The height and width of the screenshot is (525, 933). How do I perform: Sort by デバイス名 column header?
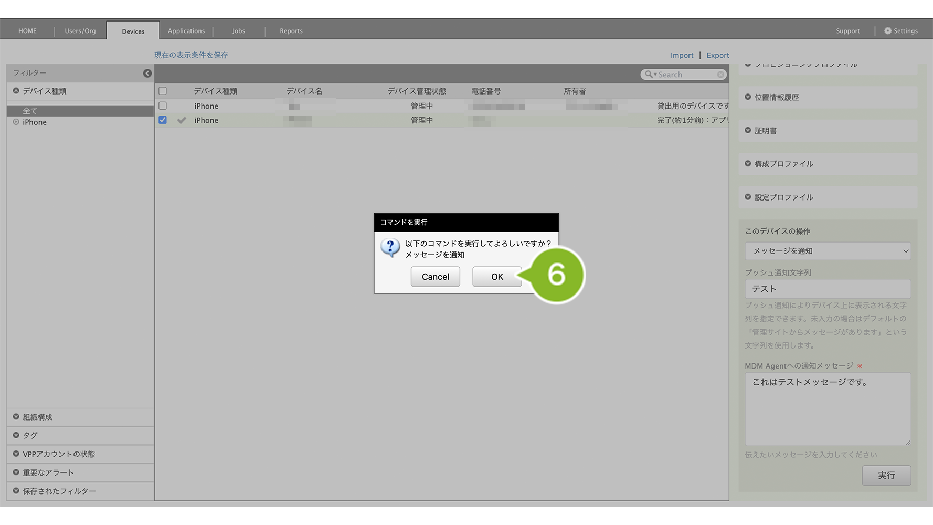click(x=304, y=91)
